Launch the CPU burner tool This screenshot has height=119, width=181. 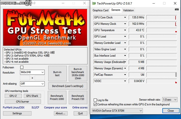23,102
